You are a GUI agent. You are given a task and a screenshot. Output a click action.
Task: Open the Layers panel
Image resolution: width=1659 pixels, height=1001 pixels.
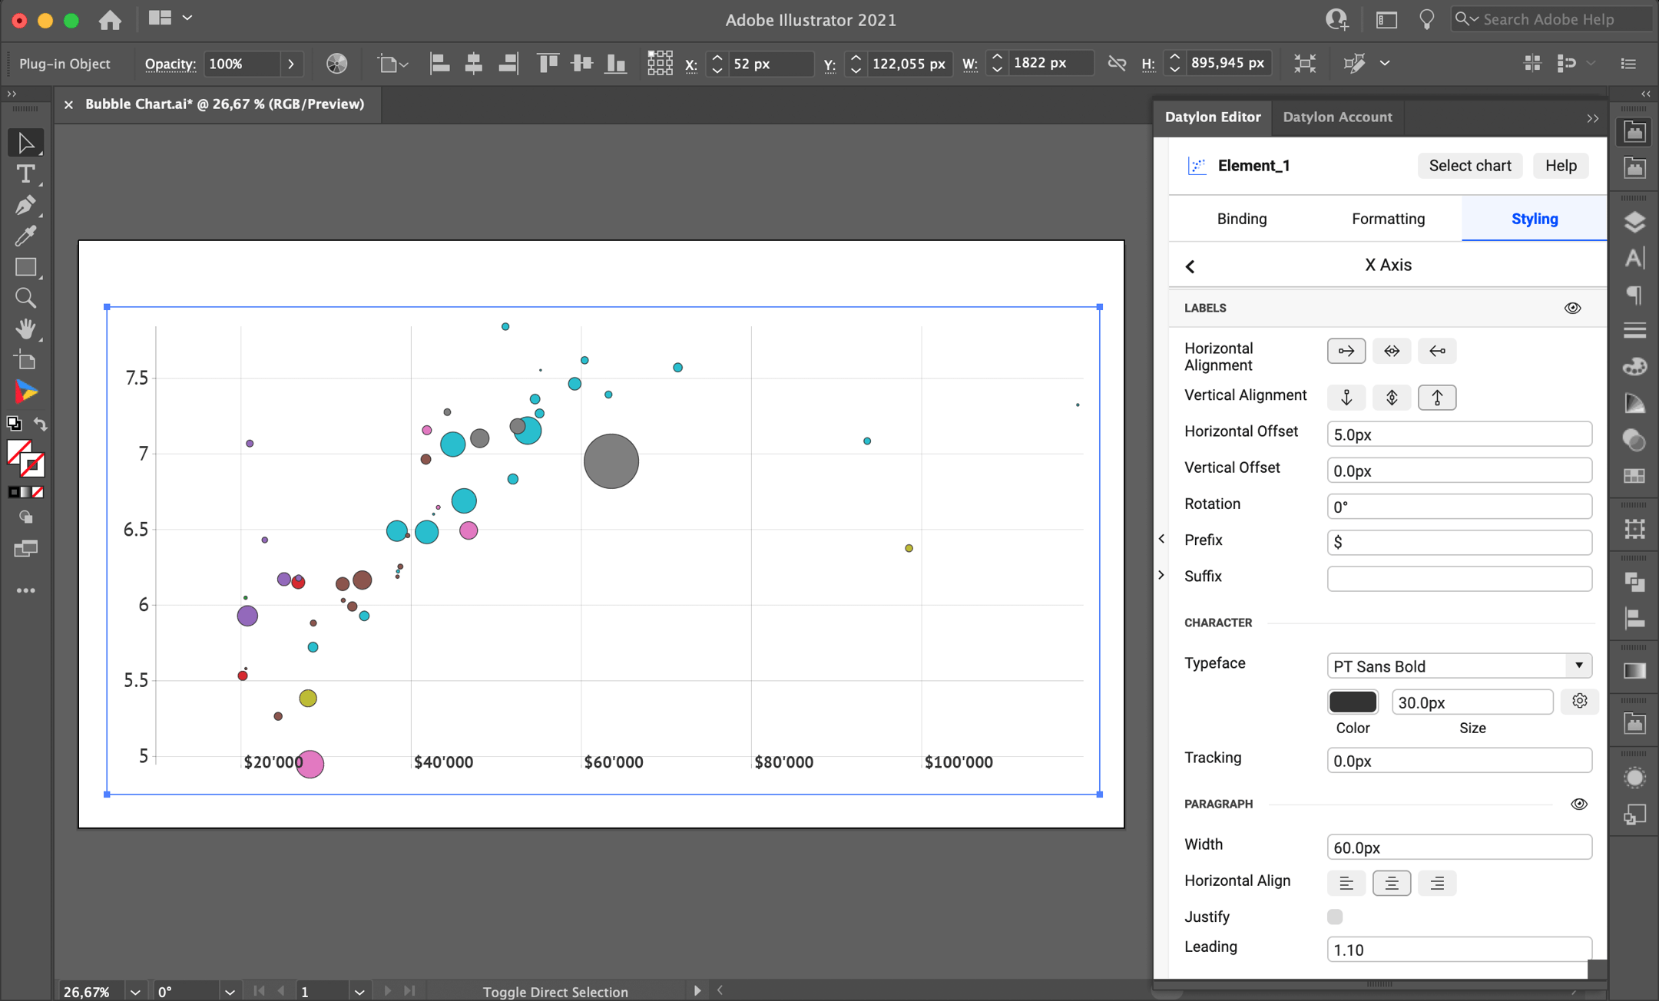(x=1634, y=221)
